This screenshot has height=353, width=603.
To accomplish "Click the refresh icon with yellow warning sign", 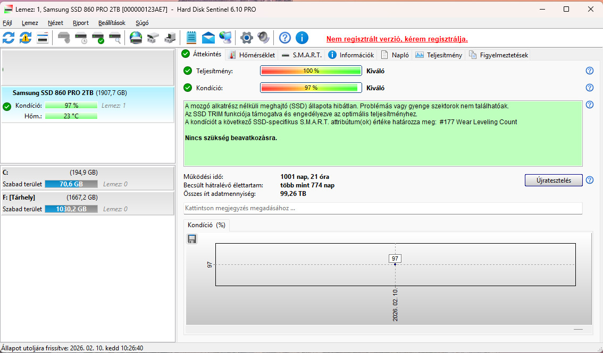I will click(x=26, y=38).
